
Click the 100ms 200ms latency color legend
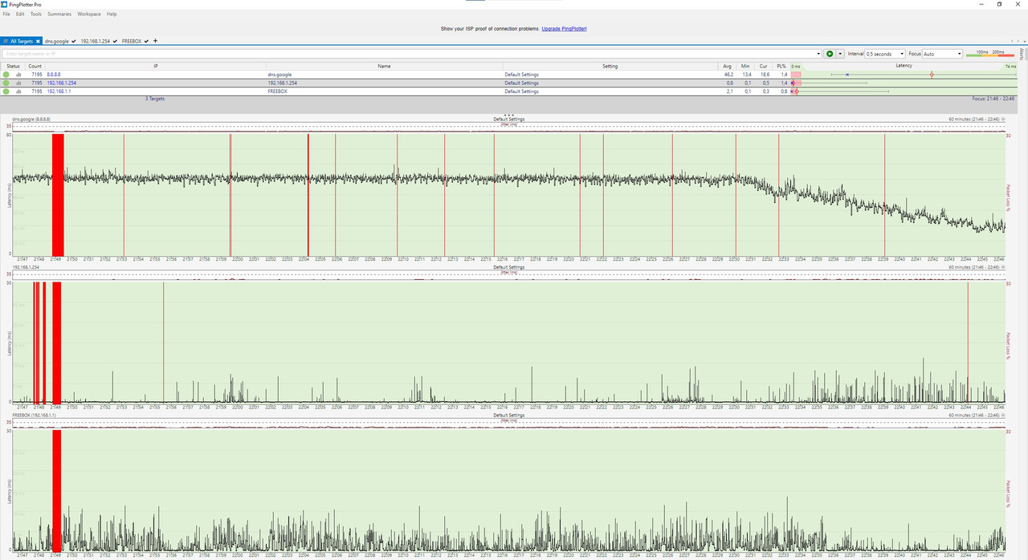coord(990,54)
